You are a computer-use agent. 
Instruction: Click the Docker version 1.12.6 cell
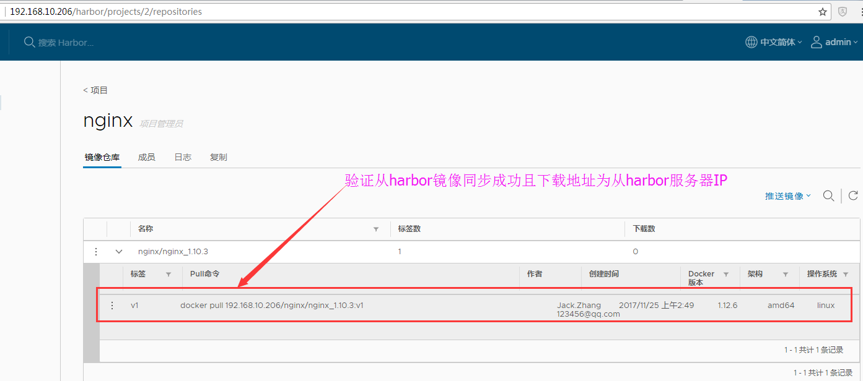pos(727,306)
